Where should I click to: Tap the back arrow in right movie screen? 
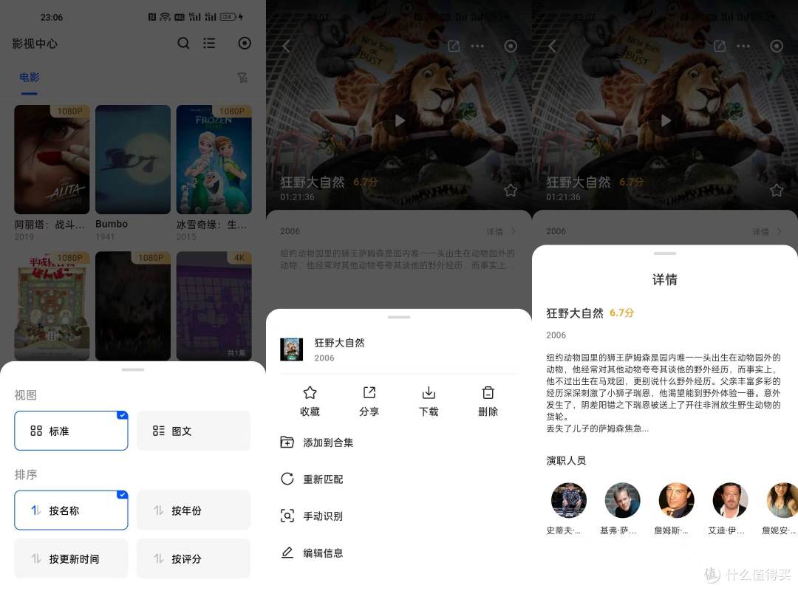pos(552,47)
